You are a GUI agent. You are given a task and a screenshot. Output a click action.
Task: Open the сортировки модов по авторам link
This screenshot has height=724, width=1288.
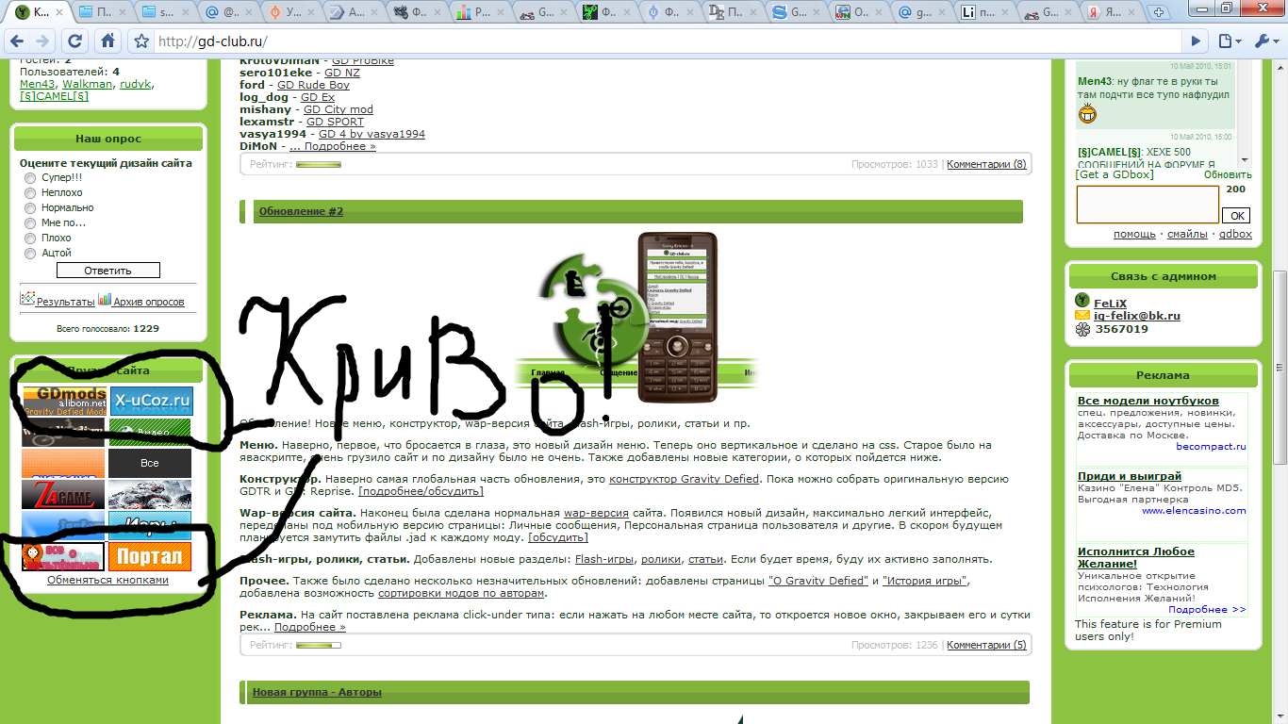pyautogui.click(x=461, y=594)
